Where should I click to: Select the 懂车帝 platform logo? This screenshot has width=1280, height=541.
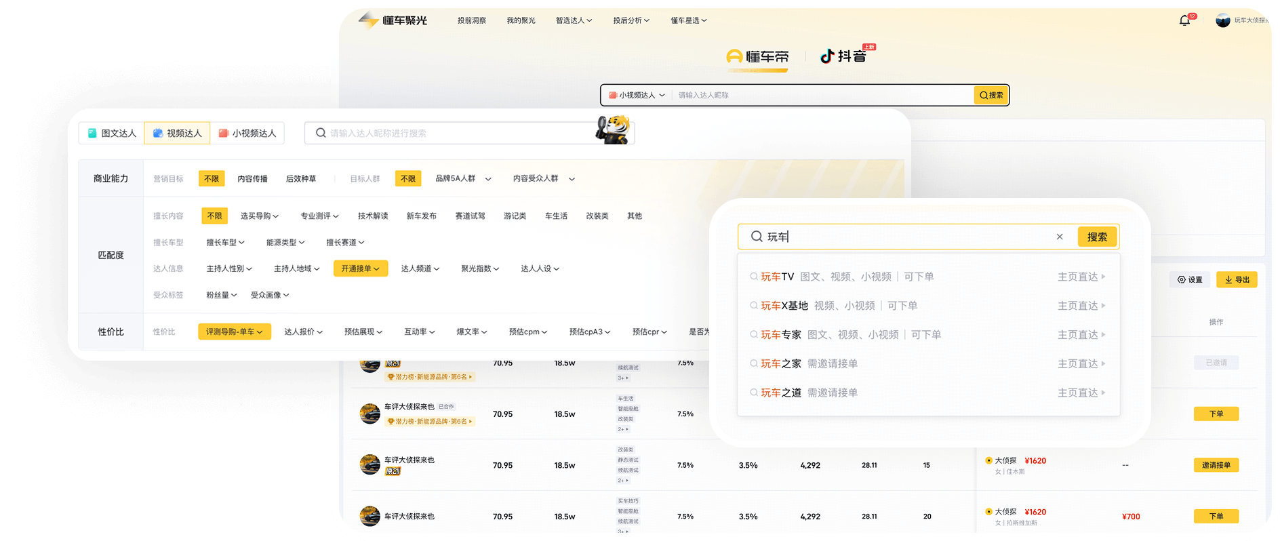coord(757,56)
